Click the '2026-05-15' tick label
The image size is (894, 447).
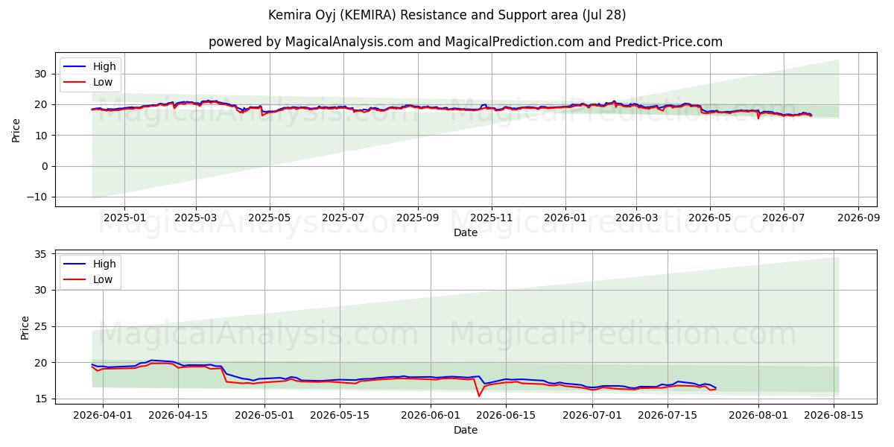(x=340, y=415)
